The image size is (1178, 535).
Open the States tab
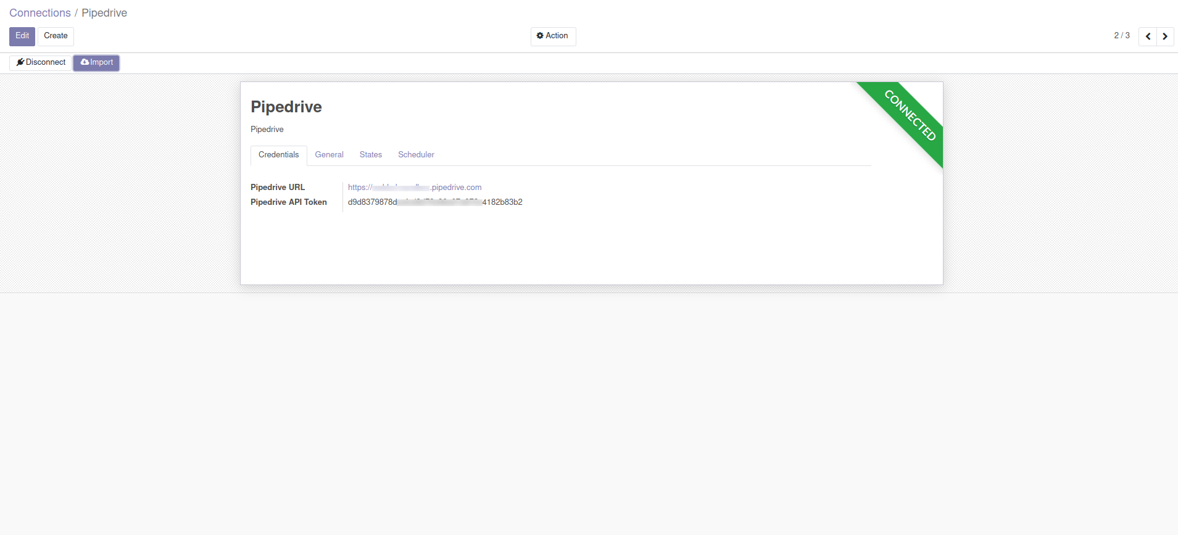370,155
